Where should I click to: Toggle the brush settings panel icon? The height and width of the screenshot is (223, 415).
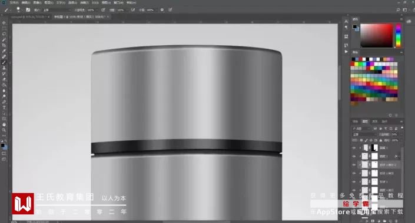click(x=28, y=10)
